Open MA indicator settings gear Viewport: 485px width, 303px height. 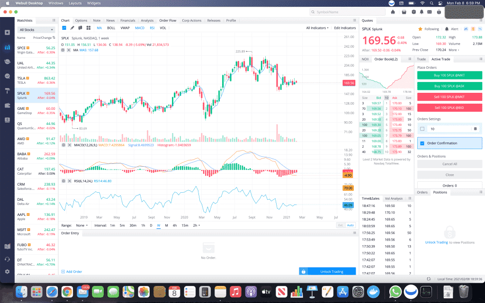click(63, 50)
